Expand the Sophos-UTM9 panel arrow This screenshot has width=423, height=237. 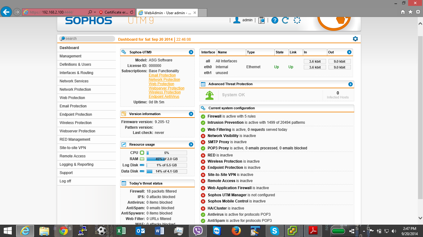[x=191, y=52]
